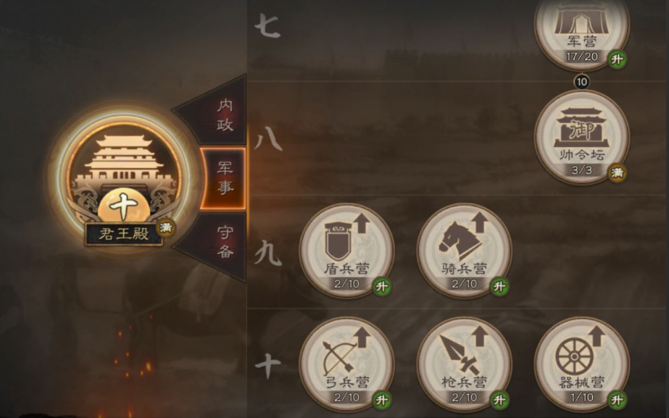Click green 升 upgrade badge on 骑兵营

(x=499, y=286)
